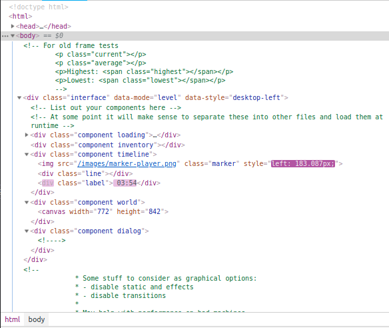Select the doctype html line

(39, 7)
